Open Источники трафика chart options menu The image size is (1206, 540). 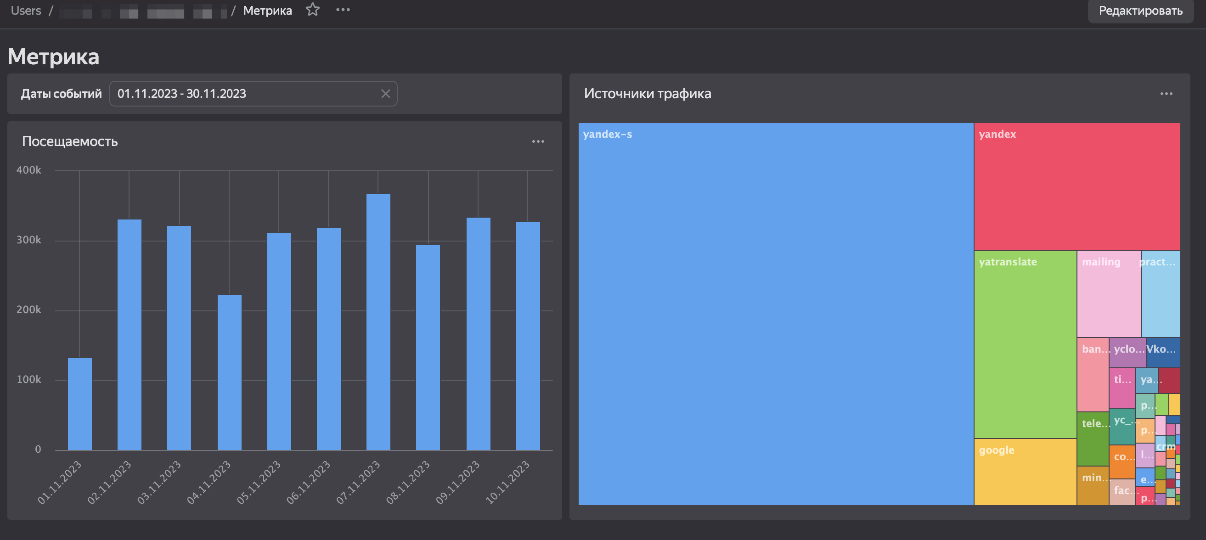(x=1166, y=94)
